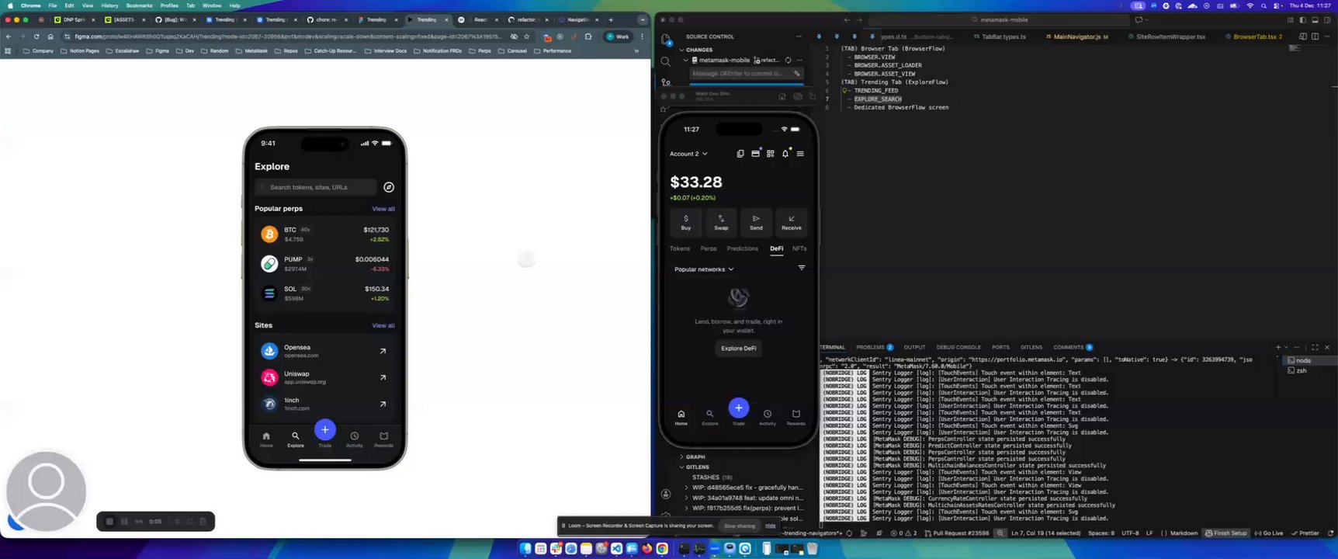Screen dimensions: 1338x559
Task: Toggle Go Live in the status bar
Action: pos(1270,533)
